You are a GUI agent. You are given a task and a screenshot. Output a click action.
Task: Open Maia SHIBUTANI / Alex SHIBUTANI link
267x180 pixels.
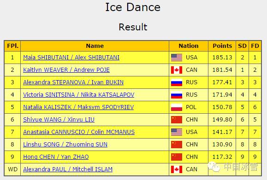[x=71, y=58]
